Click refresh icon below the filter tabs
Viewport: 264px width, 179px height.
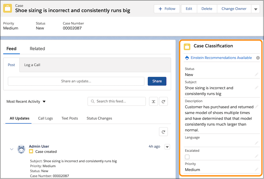click(x=163, y=132)
